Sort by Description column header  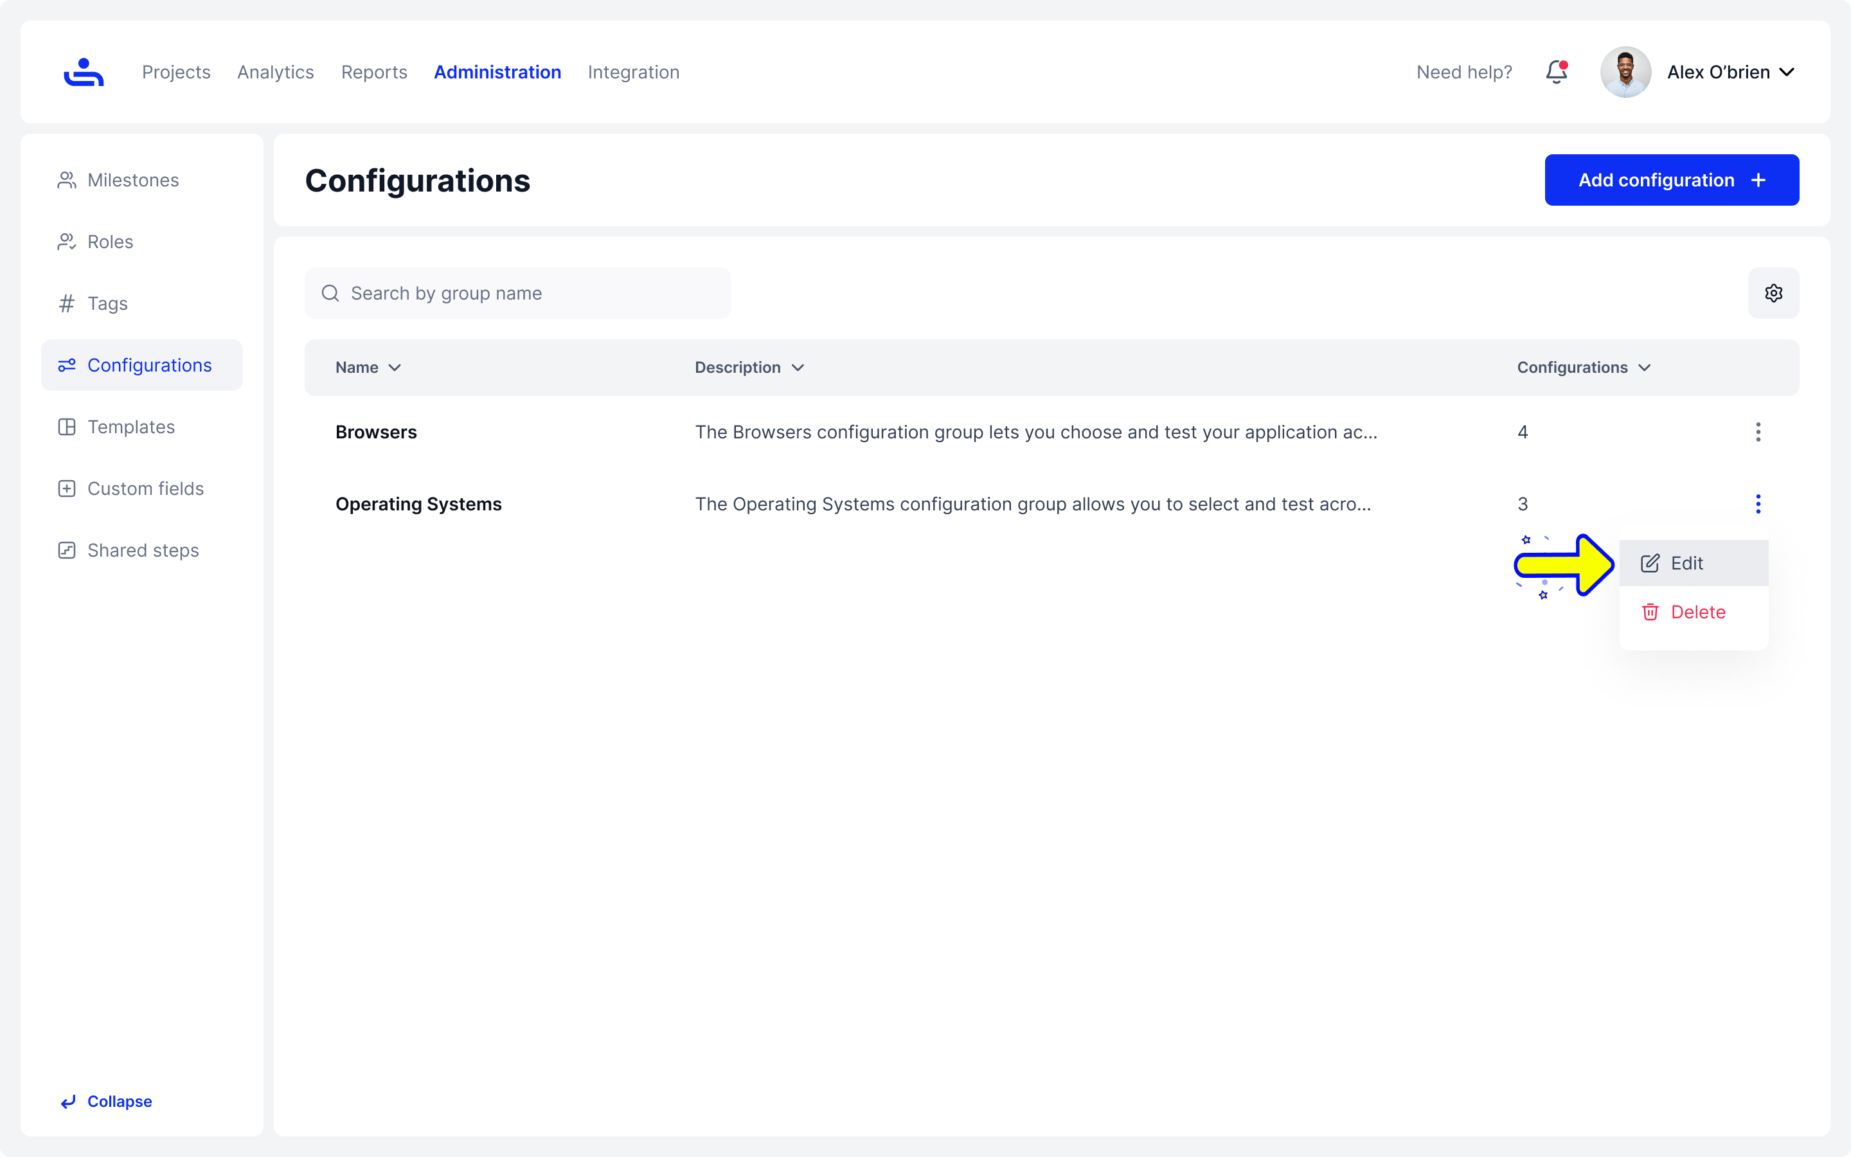pyautogui.click(x=749, y=367)
